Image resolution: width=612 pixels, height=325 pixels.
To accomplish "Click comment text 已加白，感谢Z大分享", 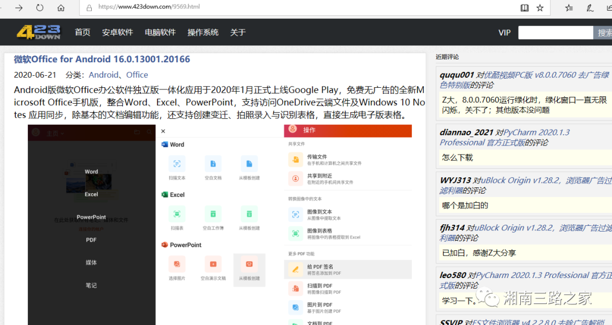I will pos(479,253).
